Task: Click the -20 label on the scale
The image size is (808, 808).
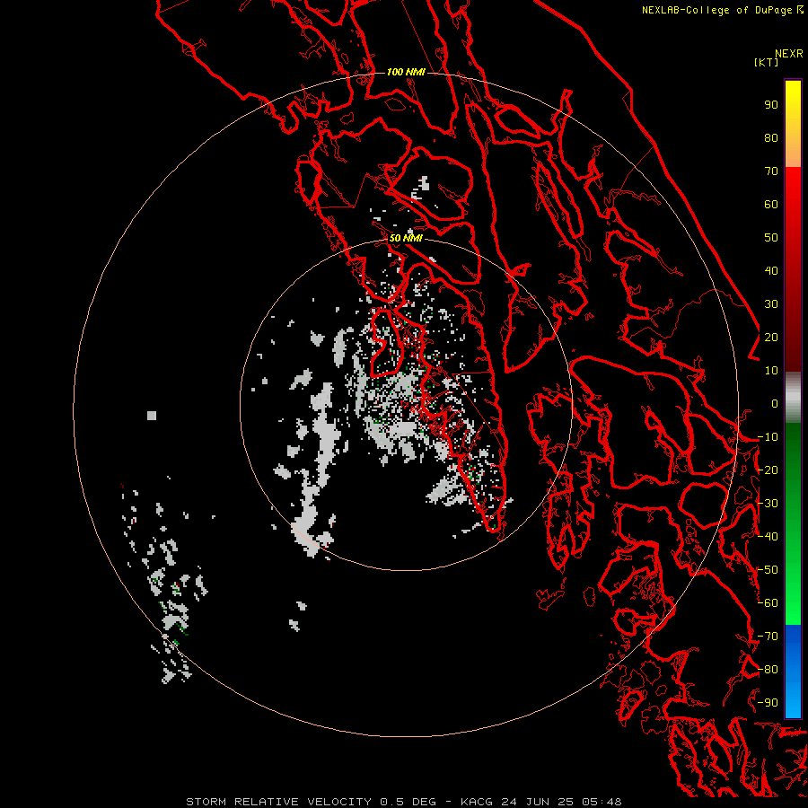Action: [768, 470]
